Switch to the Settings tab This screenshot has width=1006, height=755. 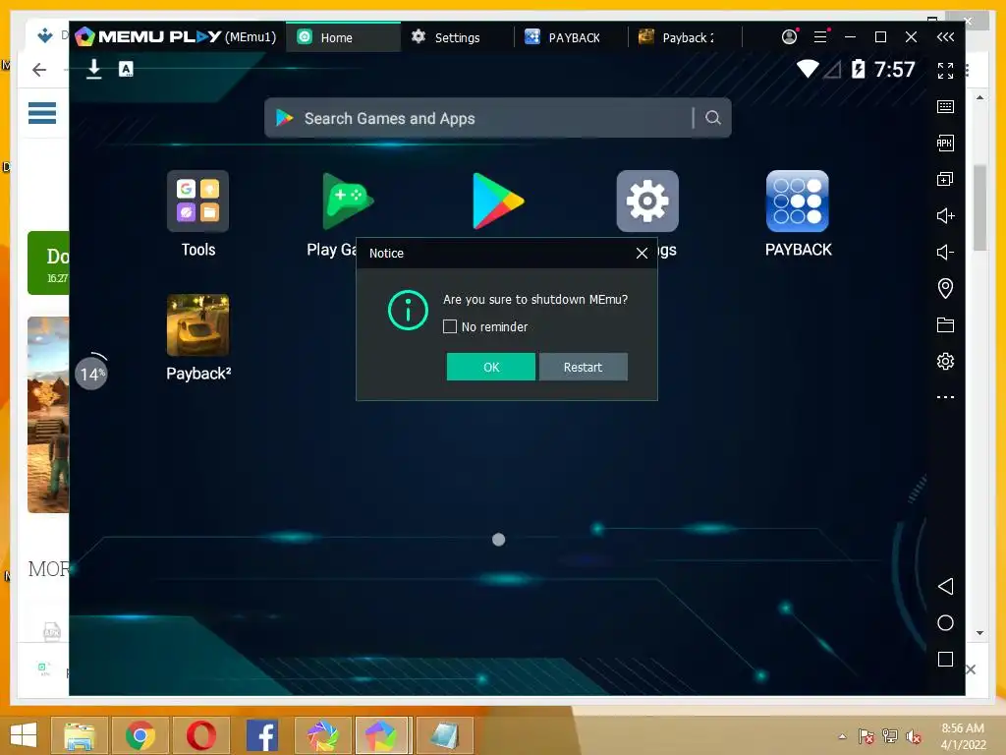point(457,37)
